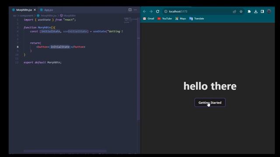Click the editor minimap
This screenshot has height=157, width=280.
[130, 20]
